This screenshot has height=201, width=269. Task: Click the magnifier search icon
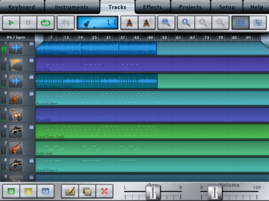pos(166,23)
